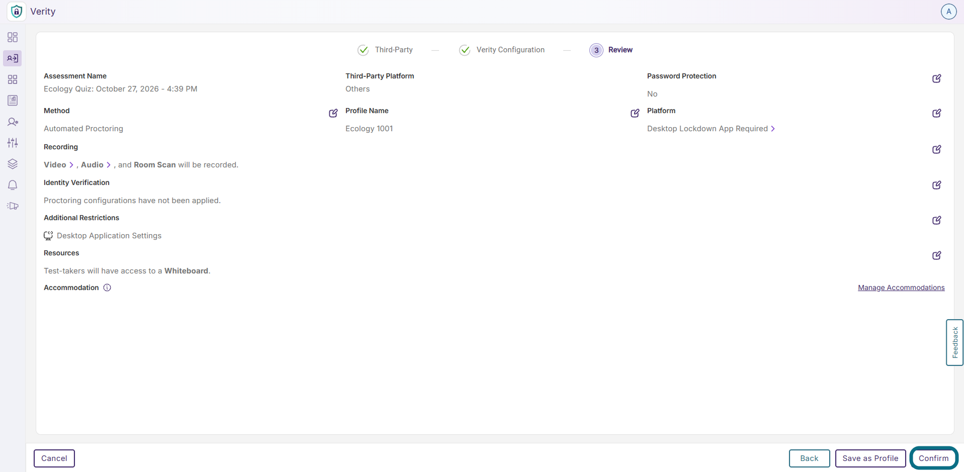This screenshot has height=472, width=964.
Task: Expand Desktop Lockdown App Required chevron
Action: pos(773,129)
